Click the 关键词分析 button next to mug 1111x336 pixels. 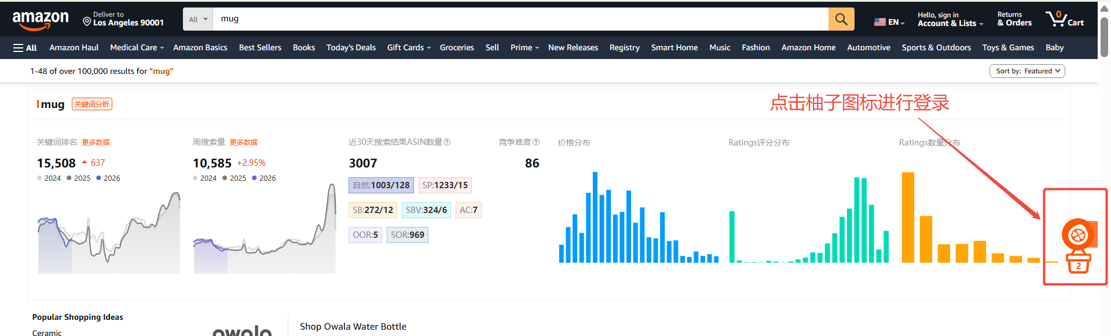point(92,104)
